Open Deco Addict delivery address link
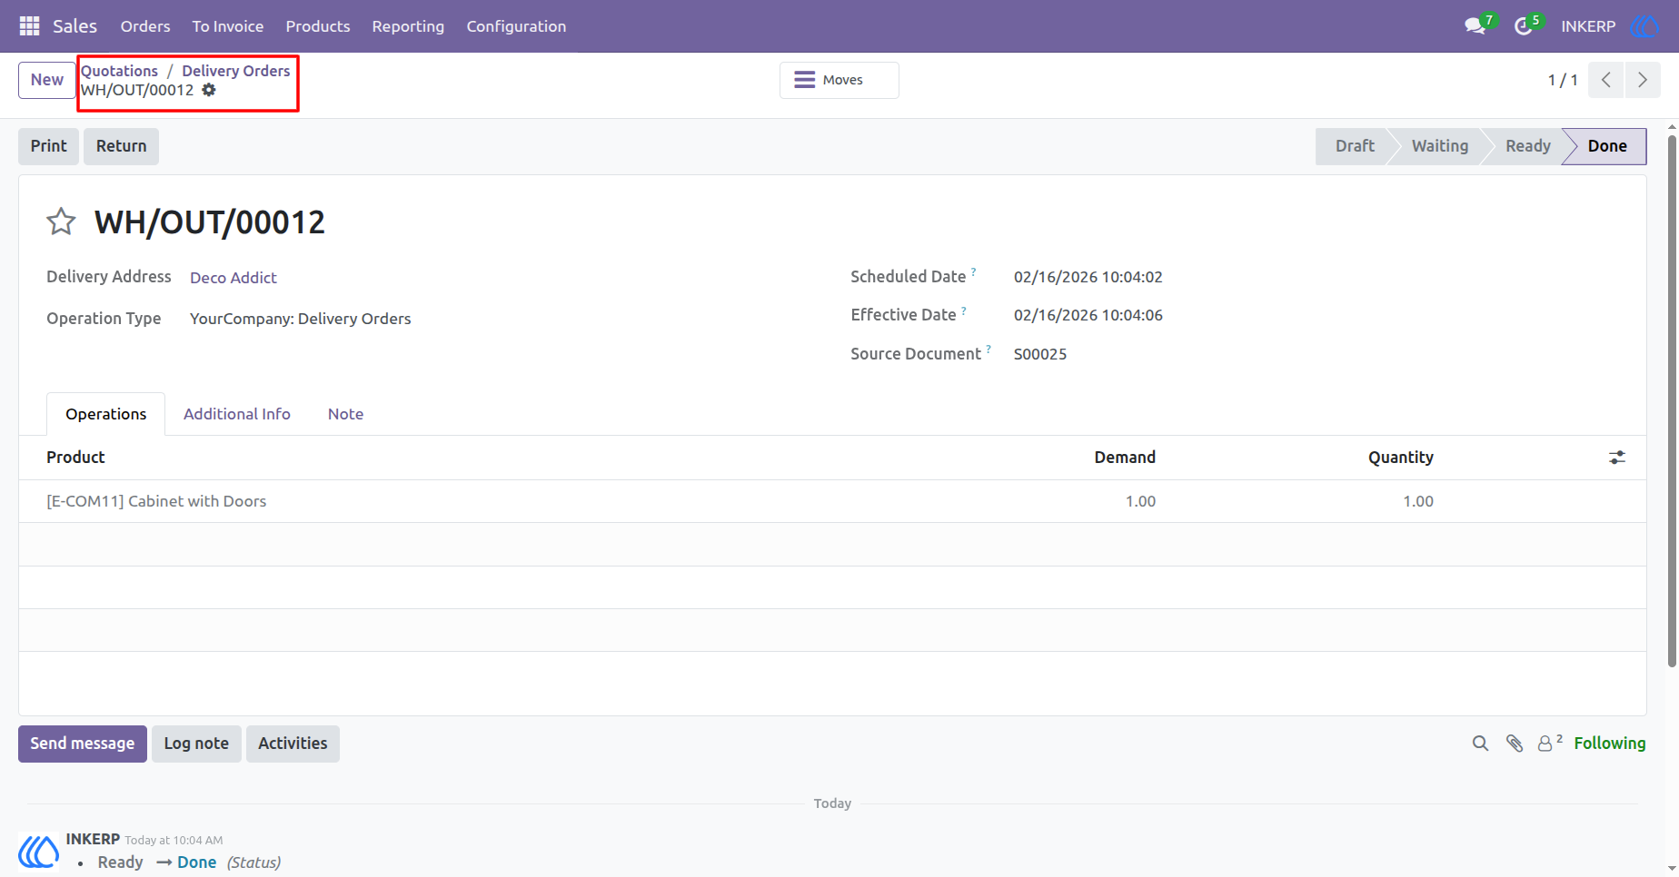This screenshot has width=1679, height=877. [233, 278]
